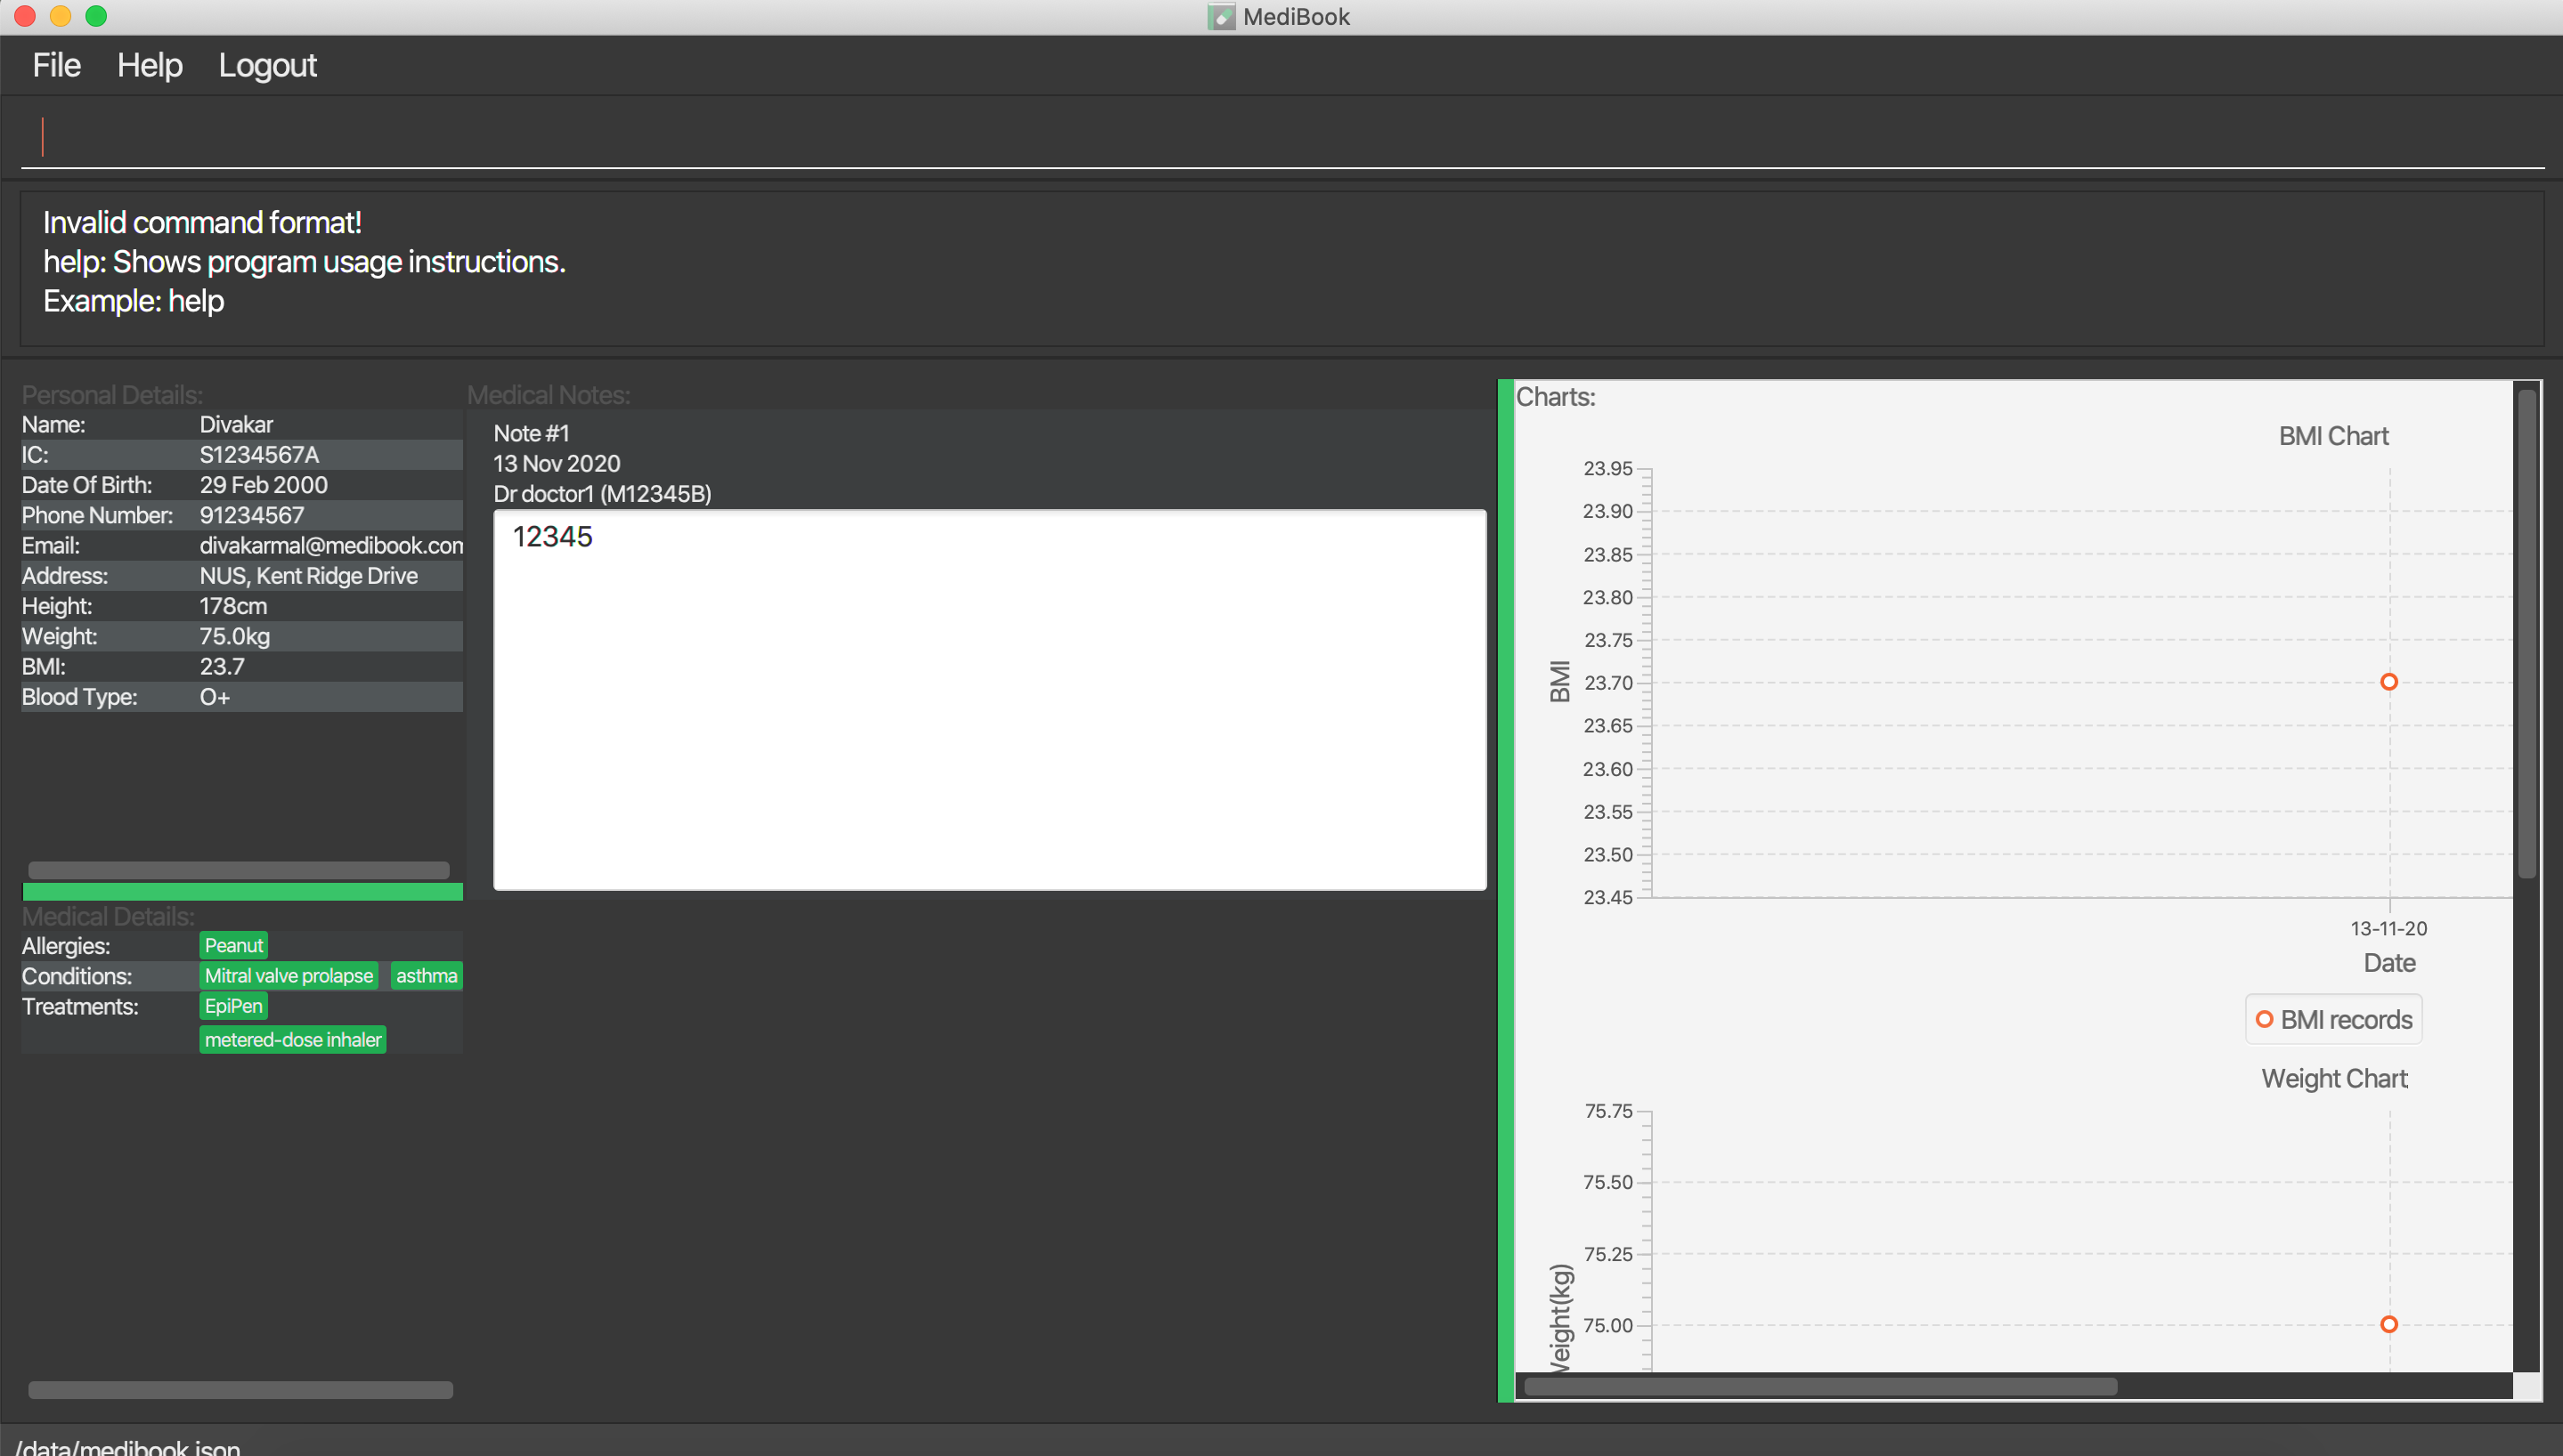
Task: Click the charts horizontal scrollbar
Action: [1819, 1386]
